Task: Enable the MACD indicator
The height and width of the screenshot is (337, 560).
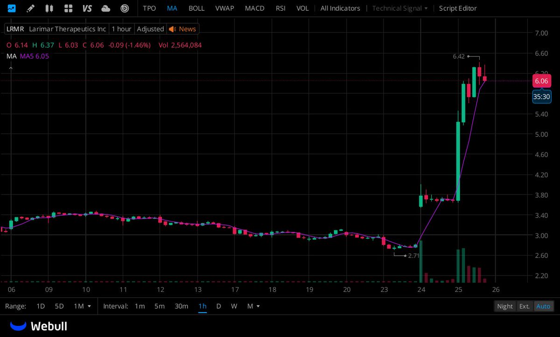Action: pyautogui.click(x=255, y=8)
